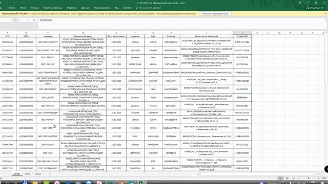The image size is (328, 184).
Task: Click the horizontal scrollbar right arrow
Action: (323, 174)
